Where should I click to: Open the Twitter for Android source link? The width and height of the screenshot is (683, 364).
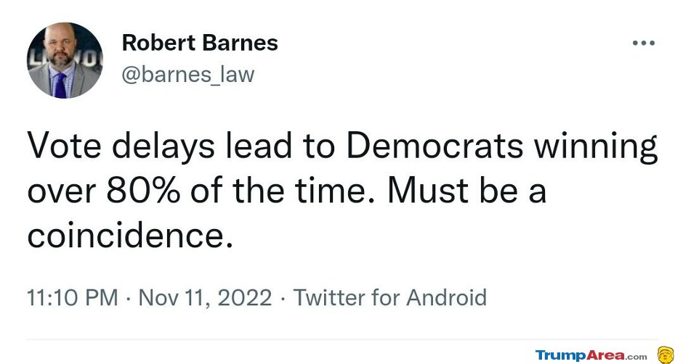click(390, 298)
